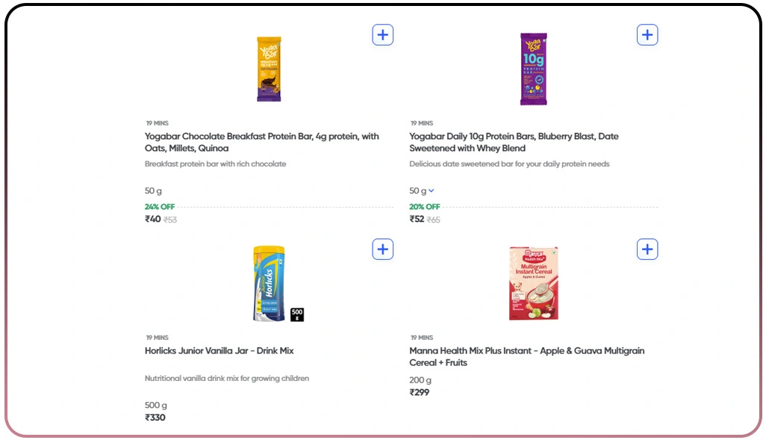Add Horlicks Junior Vanilla Jar to cart

click(382, 250)
